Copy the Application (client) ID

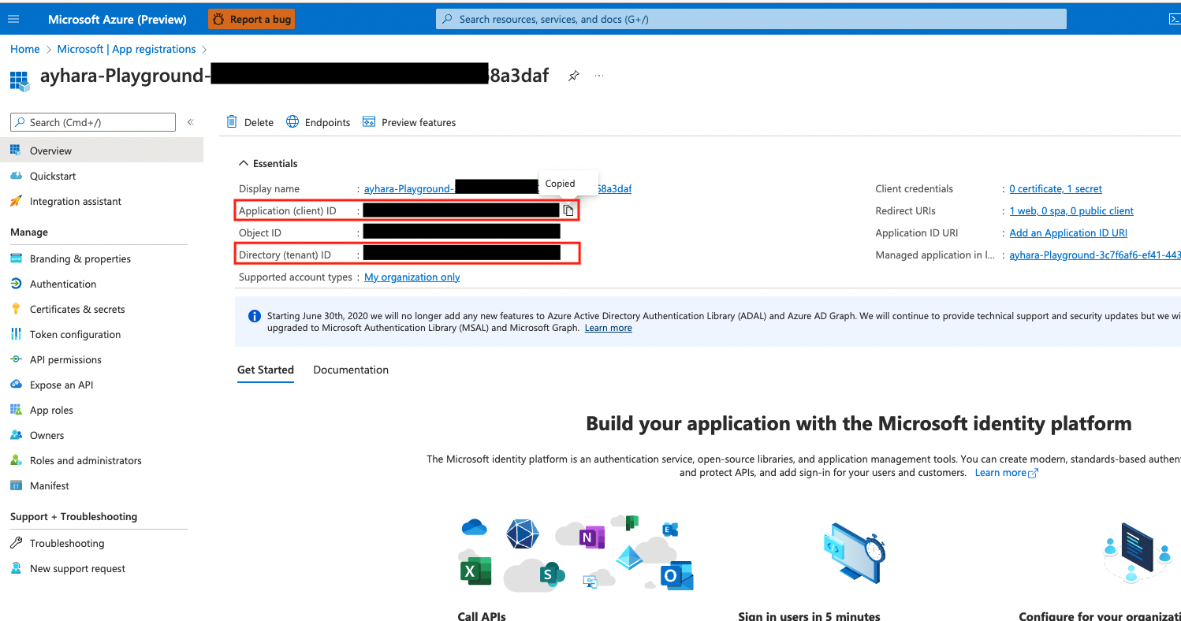point(568,210)
